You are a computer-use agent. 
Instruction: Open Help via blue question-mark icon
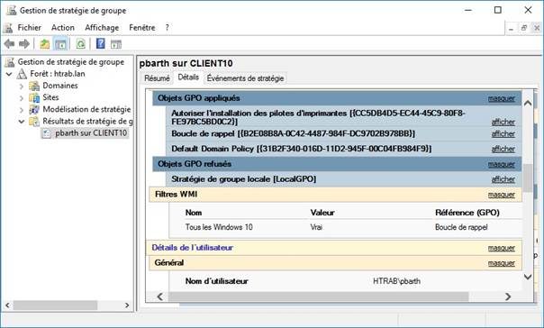101,44
